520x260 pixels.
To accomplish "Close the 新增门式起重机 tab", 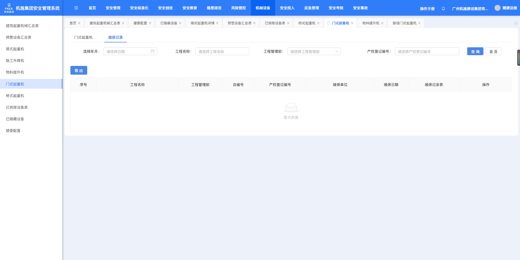I will [419, 23].
